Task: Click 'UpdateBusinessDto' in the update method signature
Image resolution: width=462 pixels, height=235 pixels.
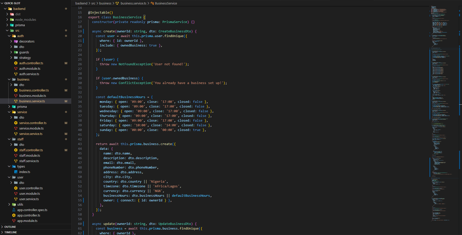Action: click(174, 223)
